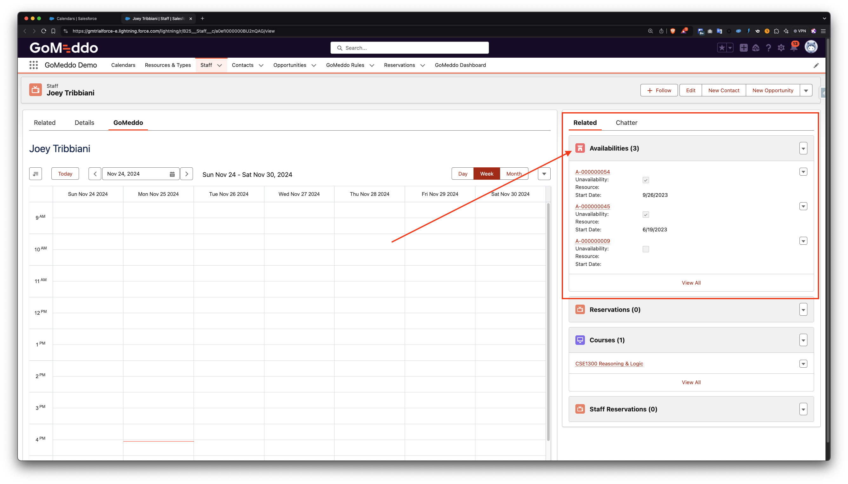Open the App Launcher grid icon
This screenshot has height=484, width=848.
33,65
